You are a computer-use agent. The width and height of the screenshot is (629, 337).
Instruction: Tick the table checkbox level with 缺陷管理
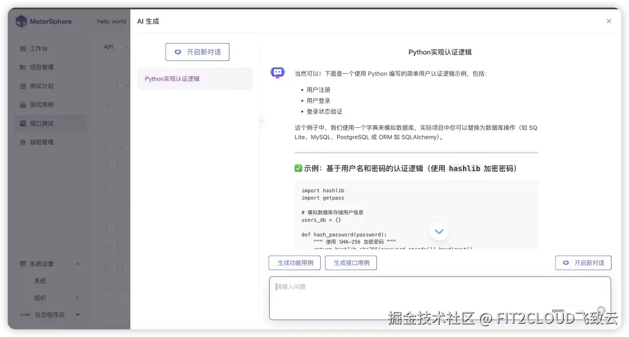[x=121, y=145]
